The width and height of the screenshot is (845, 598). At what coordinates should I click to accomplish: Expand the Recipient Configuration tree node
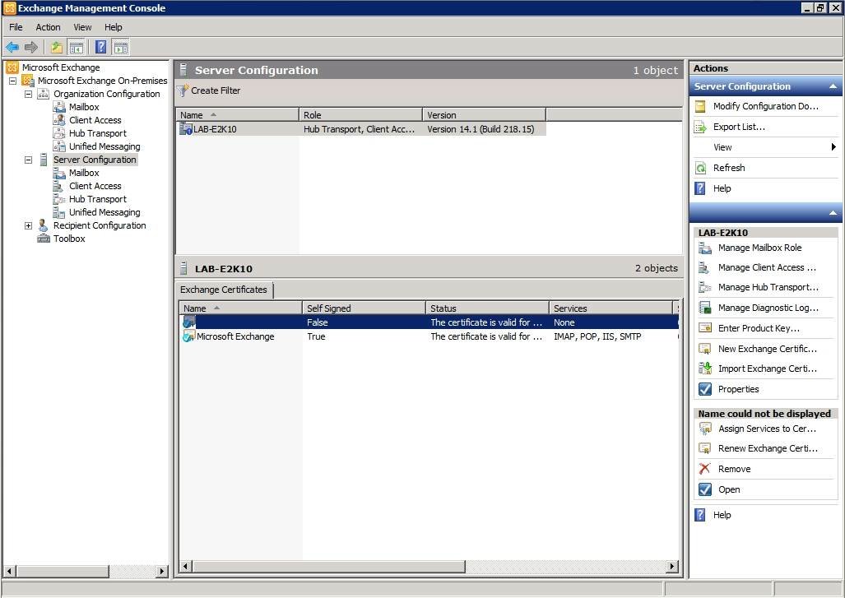[x=28, y=225]
